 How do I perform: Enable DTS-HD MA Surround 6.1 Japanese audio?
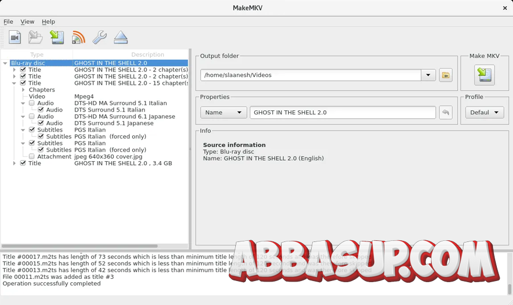32,117
